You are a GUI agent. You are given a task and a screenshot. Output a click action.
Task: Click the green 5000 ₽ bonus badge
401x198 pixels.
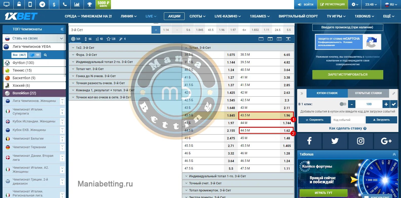pyautogui.click(x=103, y=4)
